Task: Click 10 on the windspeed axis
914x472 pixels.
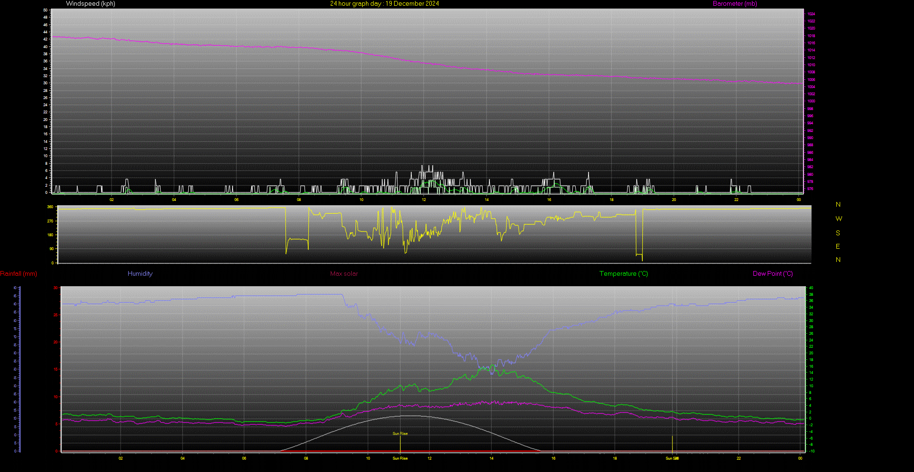Action: point(45,156)
